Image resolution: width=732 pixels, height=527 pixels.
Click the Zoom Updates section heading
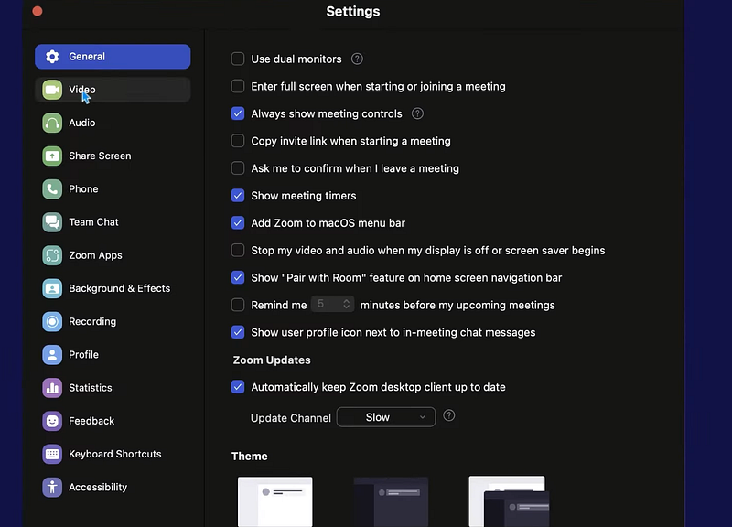tap(272, 360)
